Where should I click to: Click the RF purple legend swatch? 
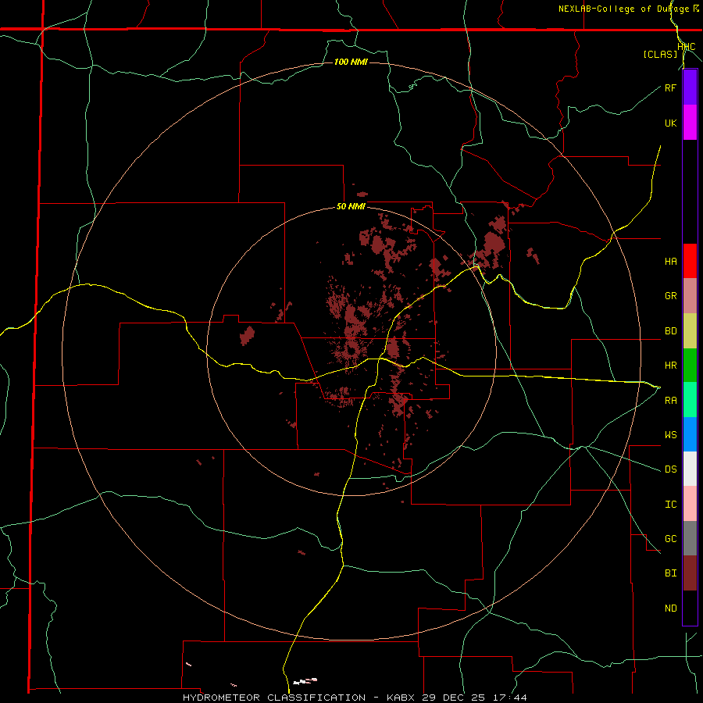[690, 87]
